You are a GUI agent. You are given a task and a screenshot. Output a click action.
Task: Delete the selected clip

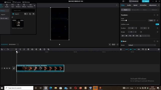tap(28, 49)
